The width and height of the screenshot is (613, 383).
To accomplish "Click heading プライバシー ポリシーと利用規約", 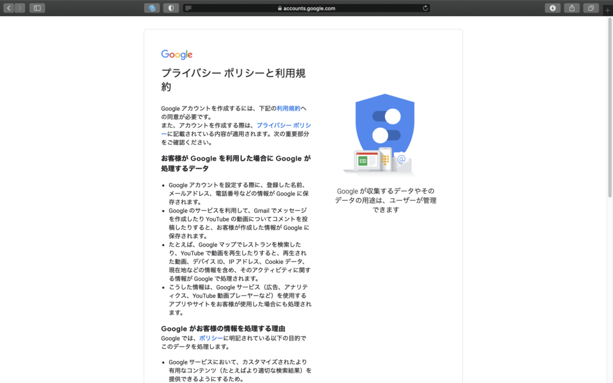I will (x=233, y=80).
